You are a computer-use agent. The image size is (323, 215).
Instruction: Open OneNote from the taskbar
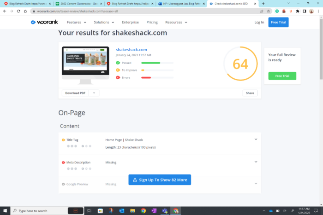tap(154, 211)
